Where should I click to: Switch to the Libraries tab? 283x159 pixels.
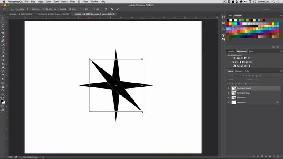(231, 51)
